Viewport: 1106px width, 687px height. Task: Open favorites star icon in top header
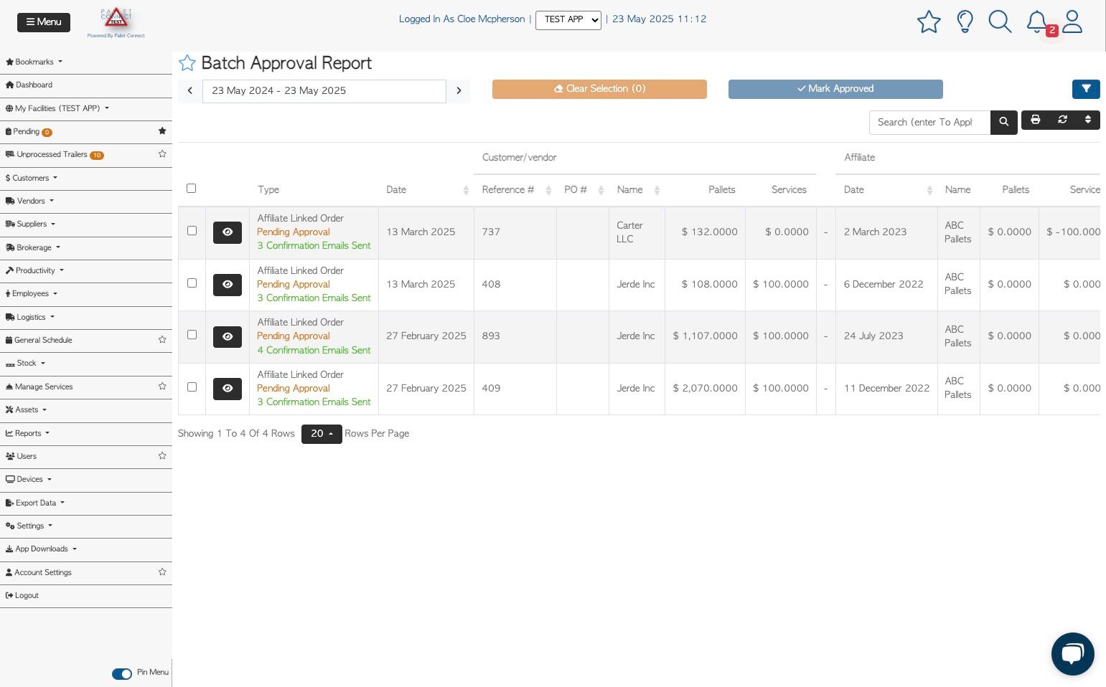929,22
